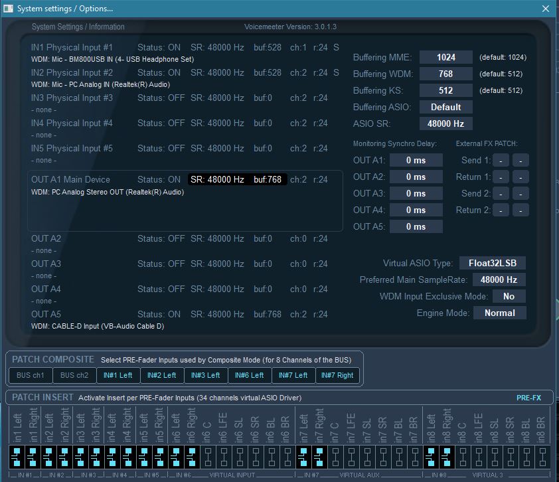Select IN#7 Left composite patch
This screenshot has height=482, width=559.
[x=293, y=375]
